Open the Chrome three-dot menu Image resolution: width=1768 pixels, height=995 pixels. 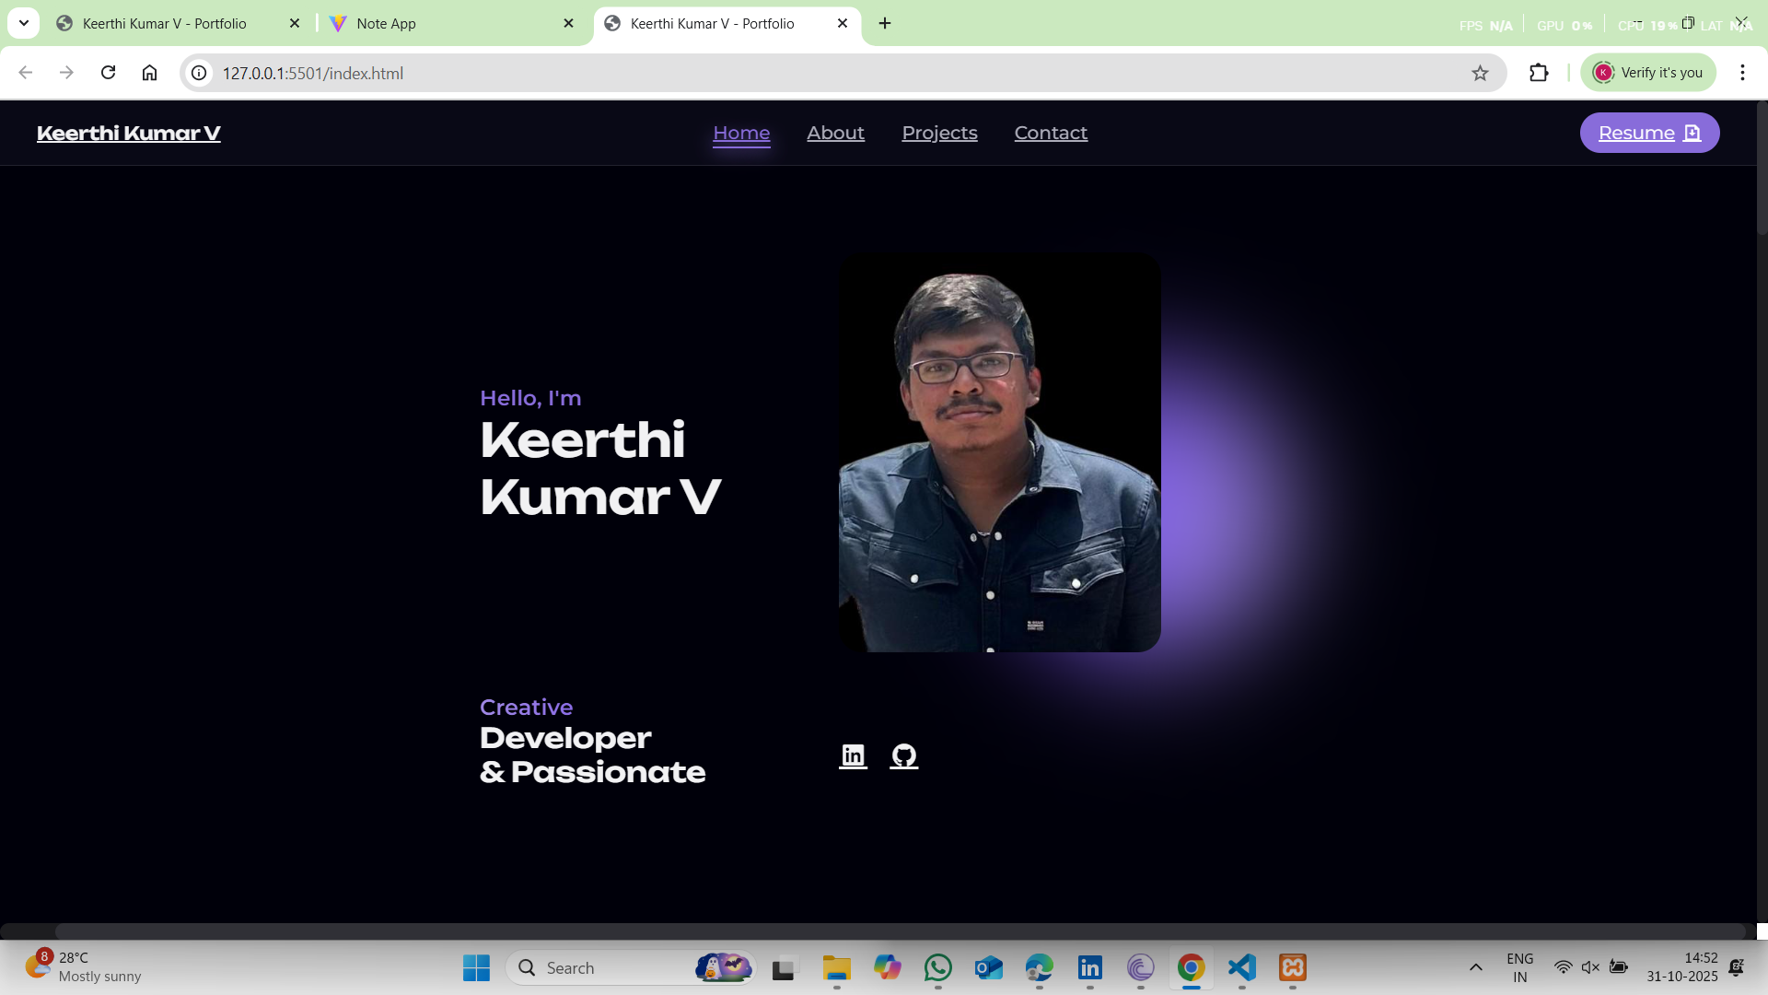[1742, 73]
